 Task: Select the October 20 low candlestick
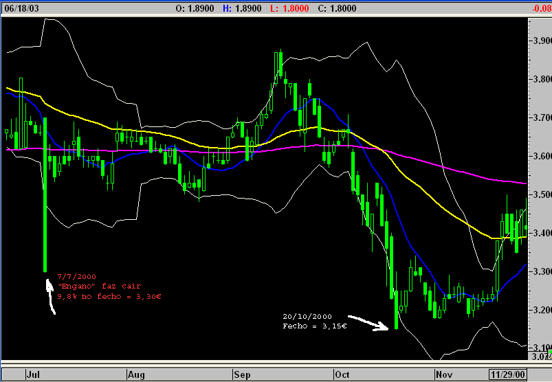[397, 310]
